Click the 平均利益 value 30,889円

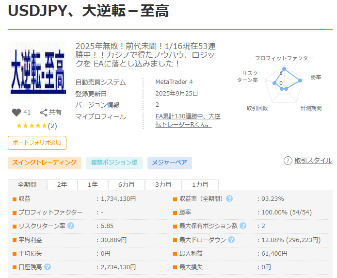point(113,240)
